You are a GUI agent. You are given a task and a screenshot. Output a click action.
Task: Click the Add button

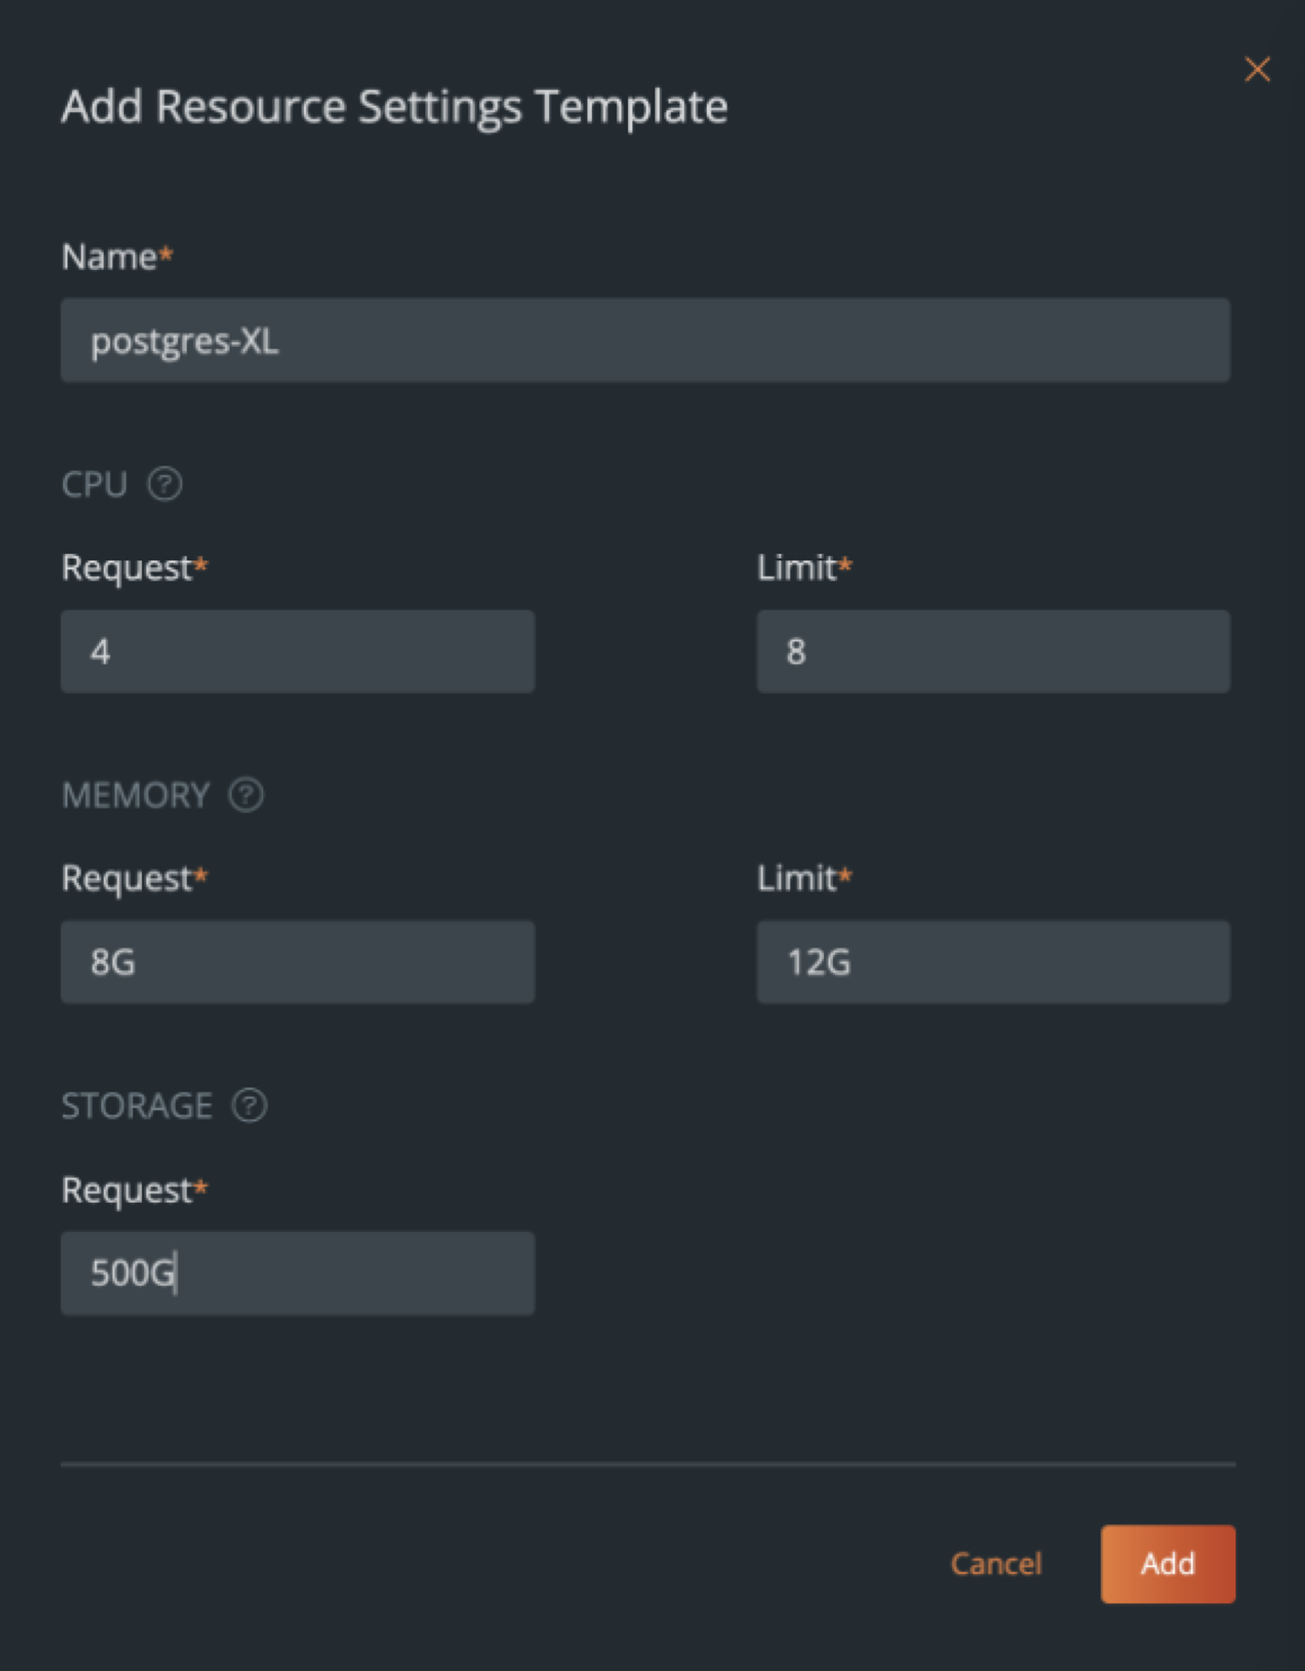(1168, 1564)
